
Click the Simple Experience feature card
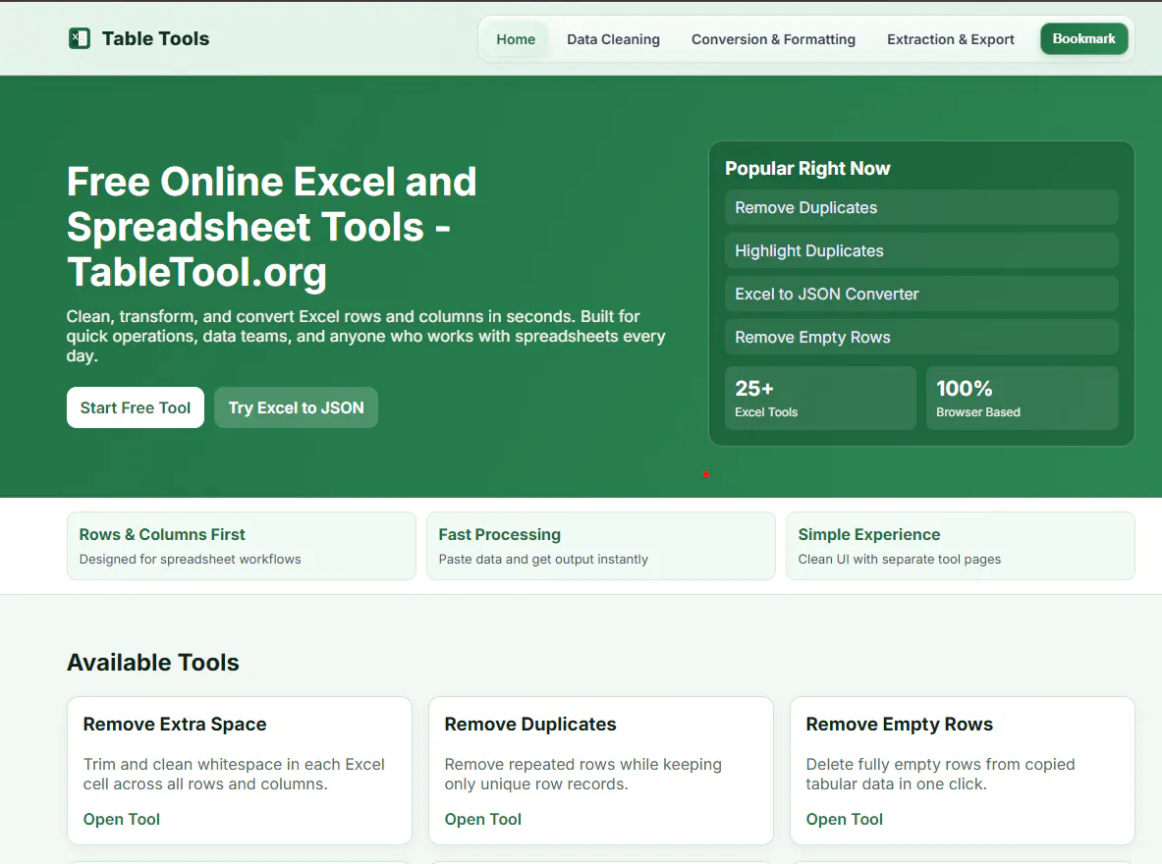pyautogui.click(x=961, y=546)
